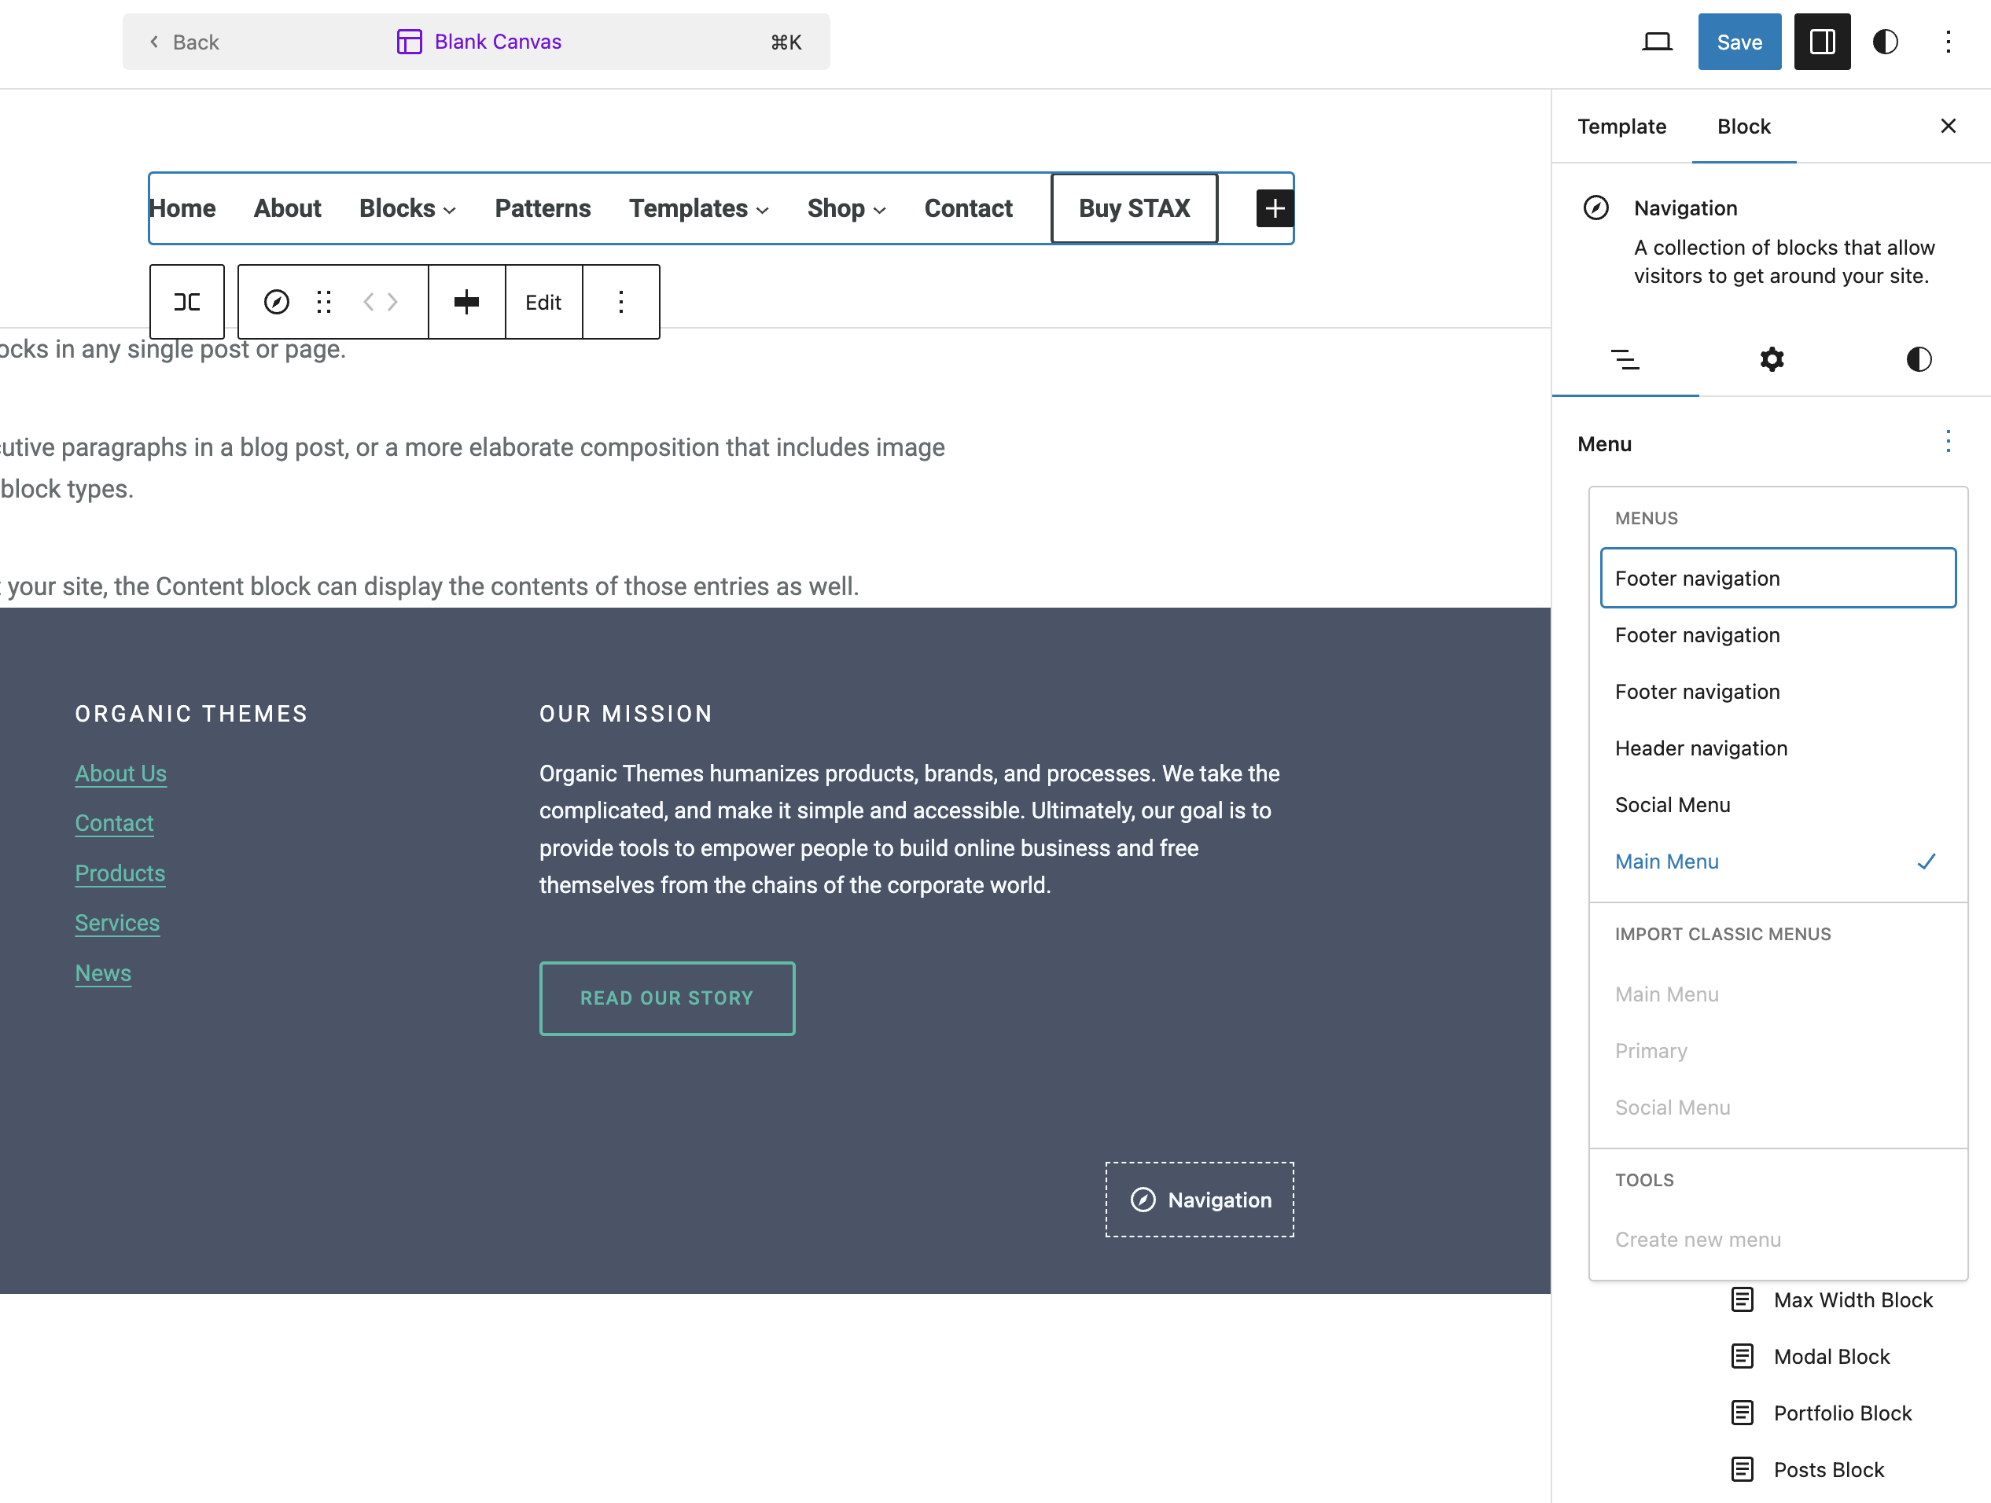Click the Blank Canvas title
The width and height of the screenshot is (1991, 1503).
click(x=498, y=42)
